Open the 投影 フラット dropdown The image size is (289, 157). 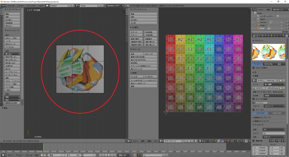[274, 137]
